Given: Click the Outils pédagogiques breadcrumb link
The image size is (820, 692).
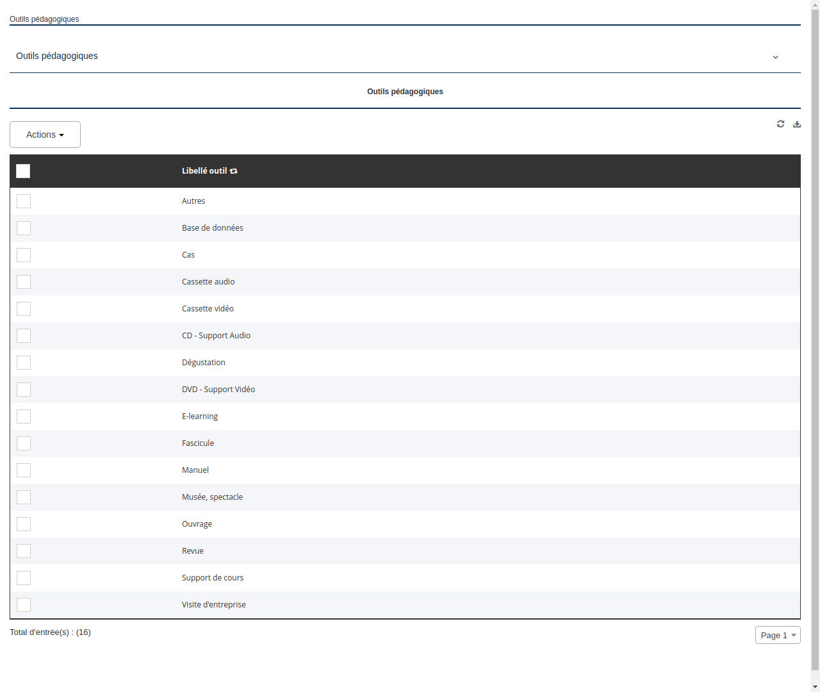Looking at the screenshot, I should pyautogui.click(x=44, y=19).
